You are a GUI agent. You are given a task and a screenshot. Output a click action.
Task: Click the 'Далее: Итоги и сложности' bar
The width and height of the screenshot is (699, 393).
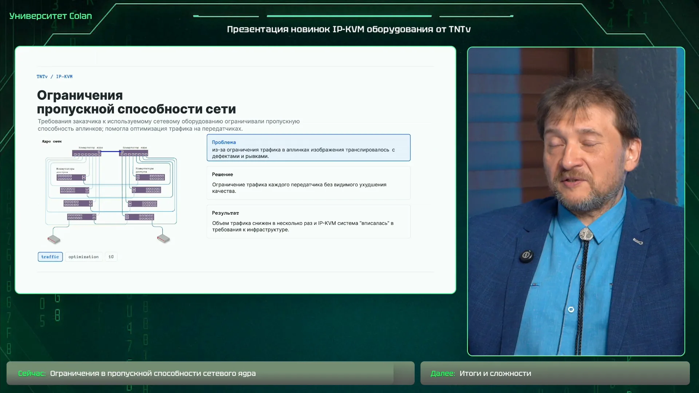[x=555, y=373]
